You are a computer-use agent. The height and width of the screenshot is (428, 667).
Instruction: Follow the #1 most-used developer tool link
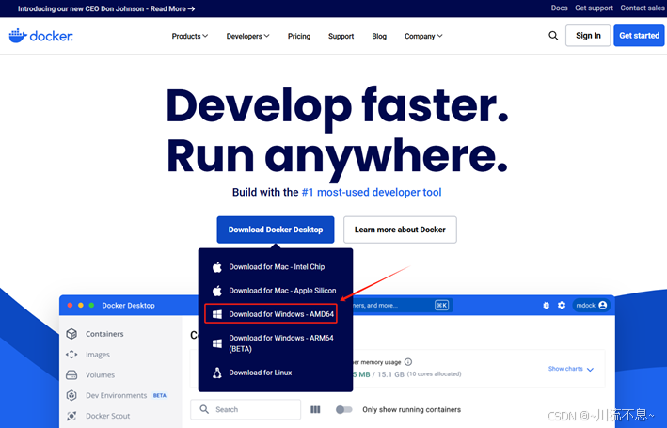click(x=372, y=192)
